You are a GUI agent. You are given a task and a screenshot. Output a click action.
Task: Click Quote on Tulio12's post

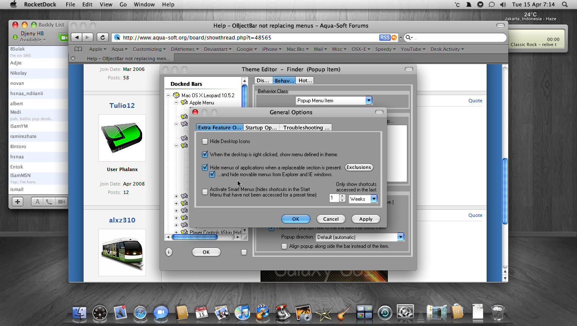[475, 101]
